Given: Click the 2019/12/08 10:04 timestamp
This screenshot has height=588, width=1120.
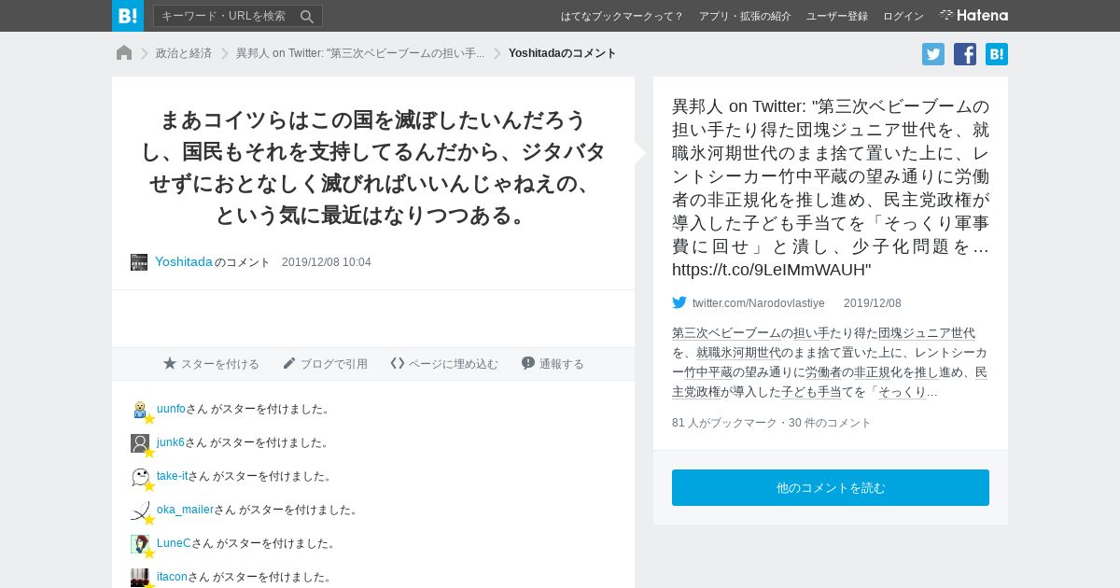Looking at the screenshot, I should pos(327,262).
